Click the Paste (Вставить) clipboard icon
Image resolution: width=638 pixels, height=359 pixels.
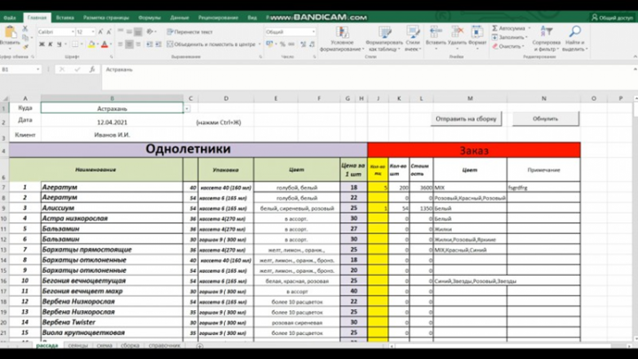[x=10, y=32]
